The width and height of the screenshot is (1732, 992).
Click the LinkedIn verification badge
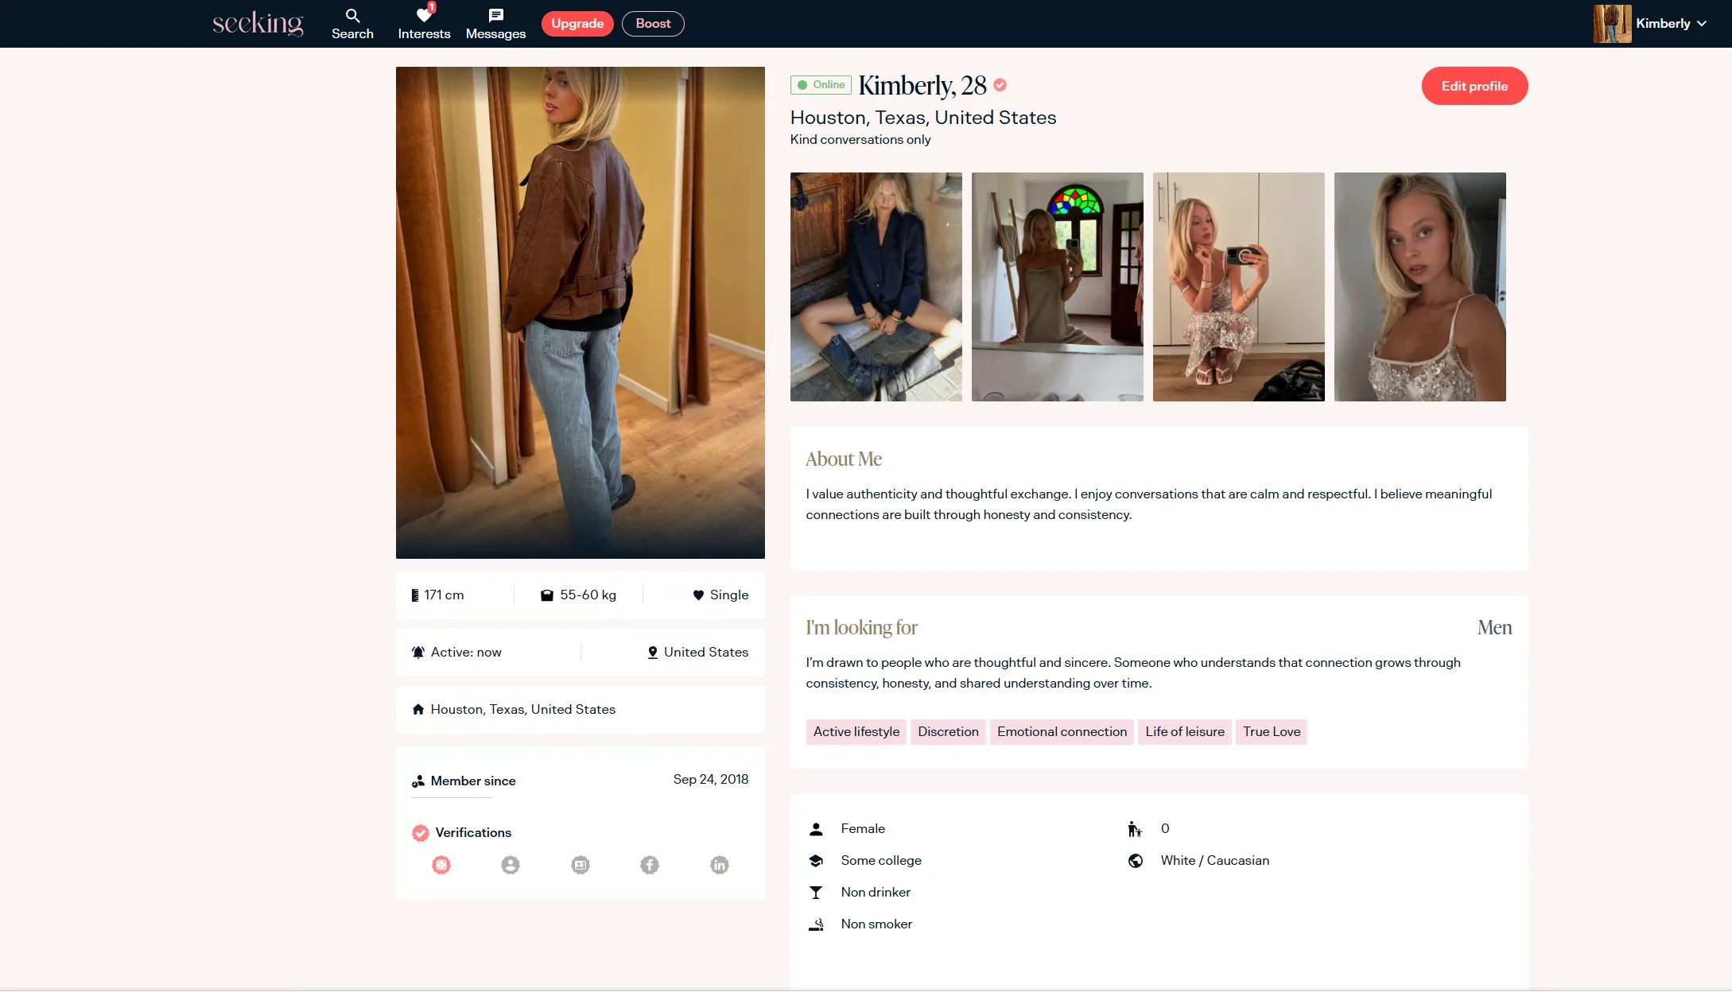(x=719, y=865)
